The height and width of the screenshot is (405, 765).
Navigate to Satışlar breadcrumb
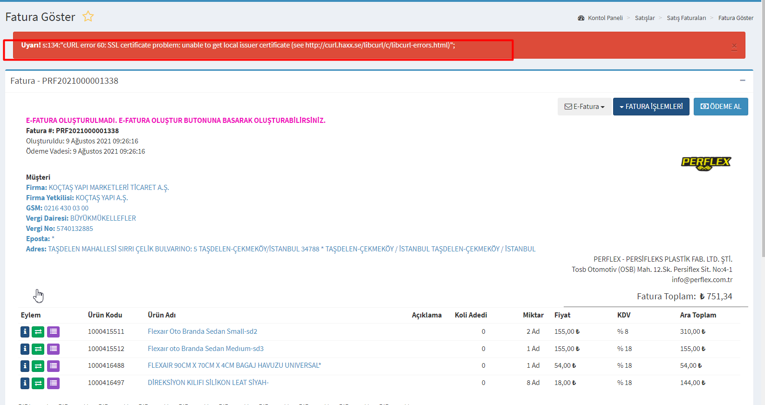click(644, 18)
